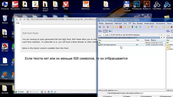Image resolution: width=173 pixels, height=97 pixels.
Task: Open the VkJust desktop icon
Action: point(5,33)
